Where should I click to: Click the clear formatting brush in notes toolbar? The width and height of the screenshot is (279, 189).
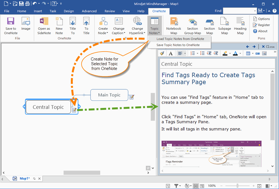[x=162, y=53]
